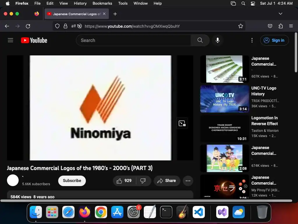Open the YouTube guide hamburger menu
298x224 pixels.
(x=10, y=40)
